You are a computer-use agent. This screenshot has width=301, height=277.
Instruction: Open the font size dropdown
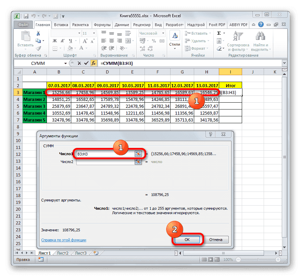(93, 33)
